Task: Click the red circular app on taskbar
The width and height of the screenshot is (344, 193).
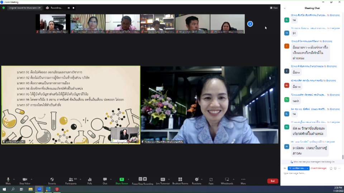Action: coord(57,189)
